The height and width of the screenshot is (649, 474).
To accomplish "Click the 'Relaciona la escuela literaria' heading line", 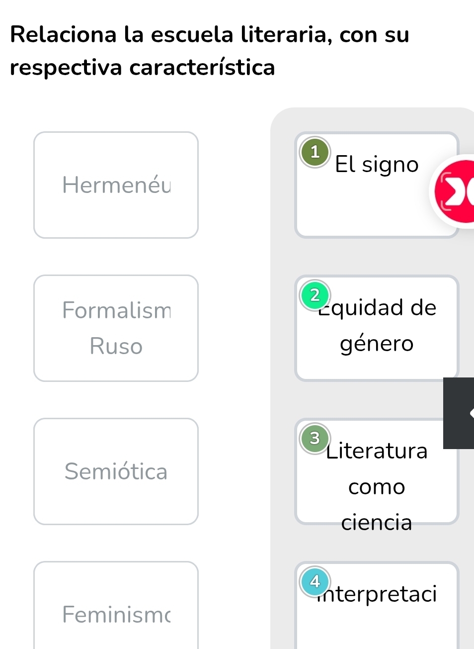I will tap(209, 34).
